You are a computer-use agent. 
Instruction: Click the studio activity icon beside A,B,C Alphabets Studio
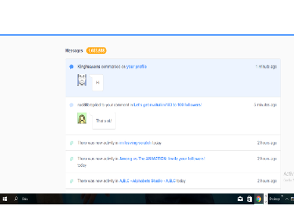[x=72, y=181]
